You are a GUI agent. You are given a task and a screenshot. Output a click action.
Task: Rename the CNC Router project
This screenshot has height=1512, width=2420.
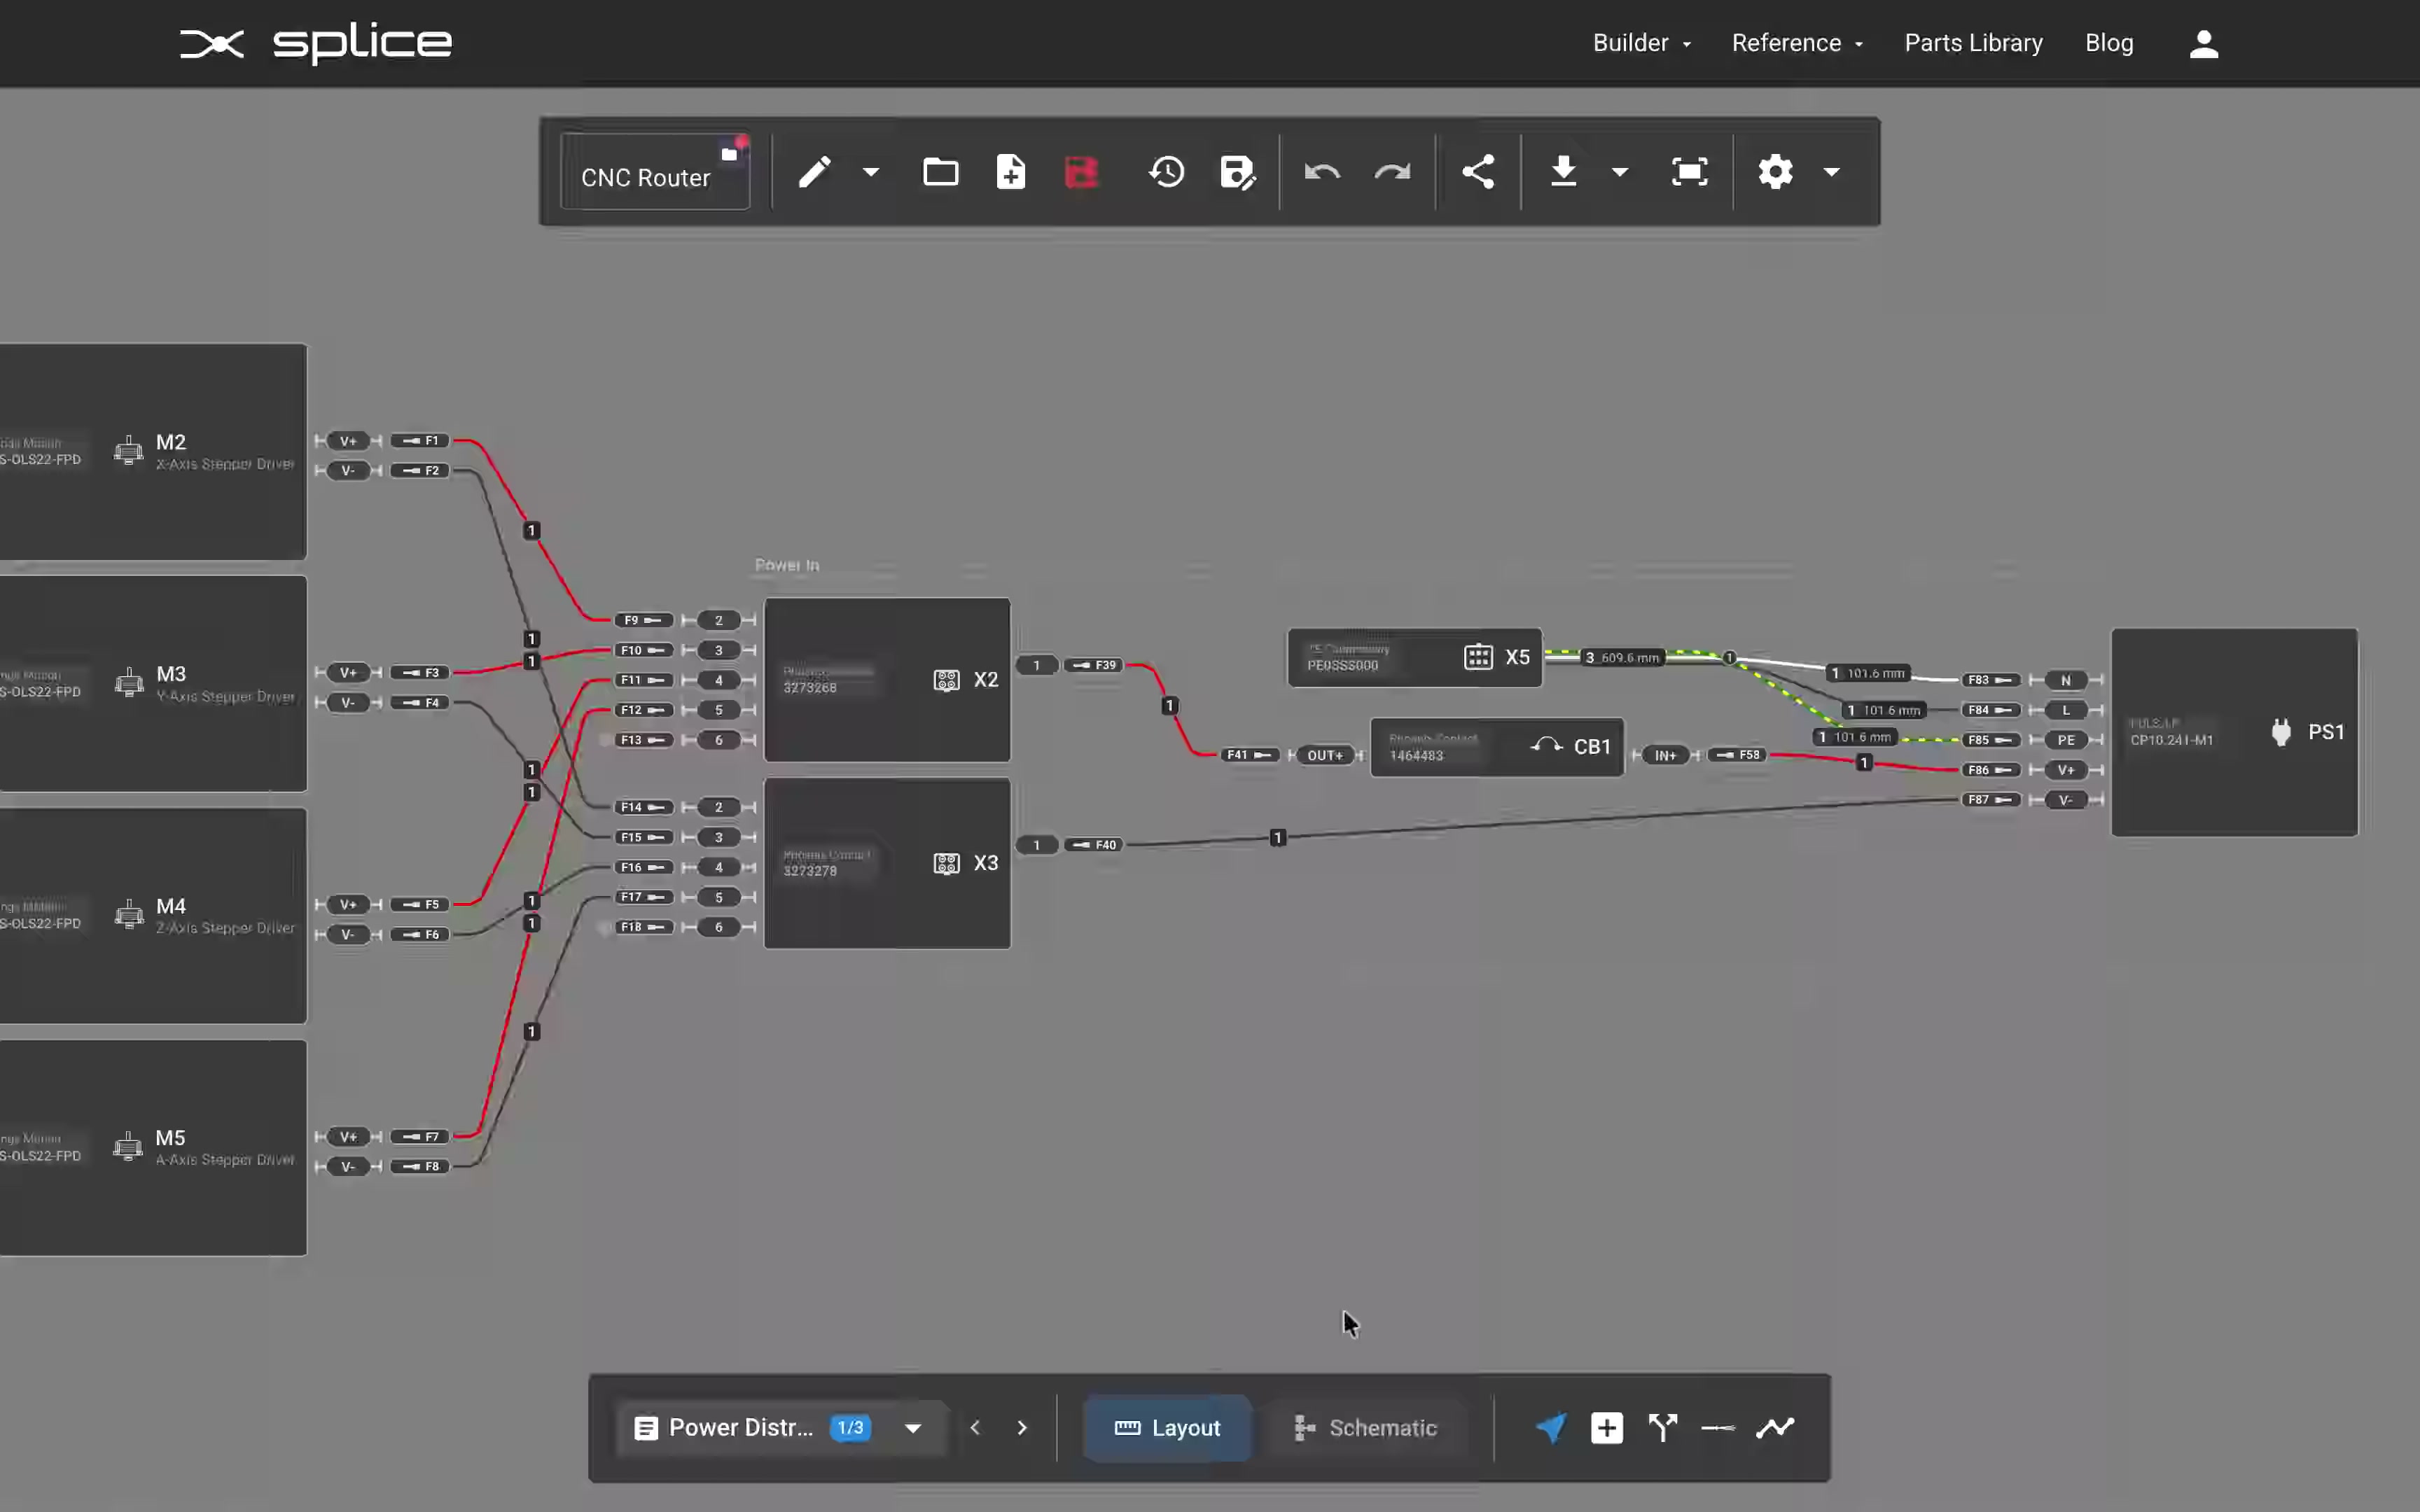[645, 177]
